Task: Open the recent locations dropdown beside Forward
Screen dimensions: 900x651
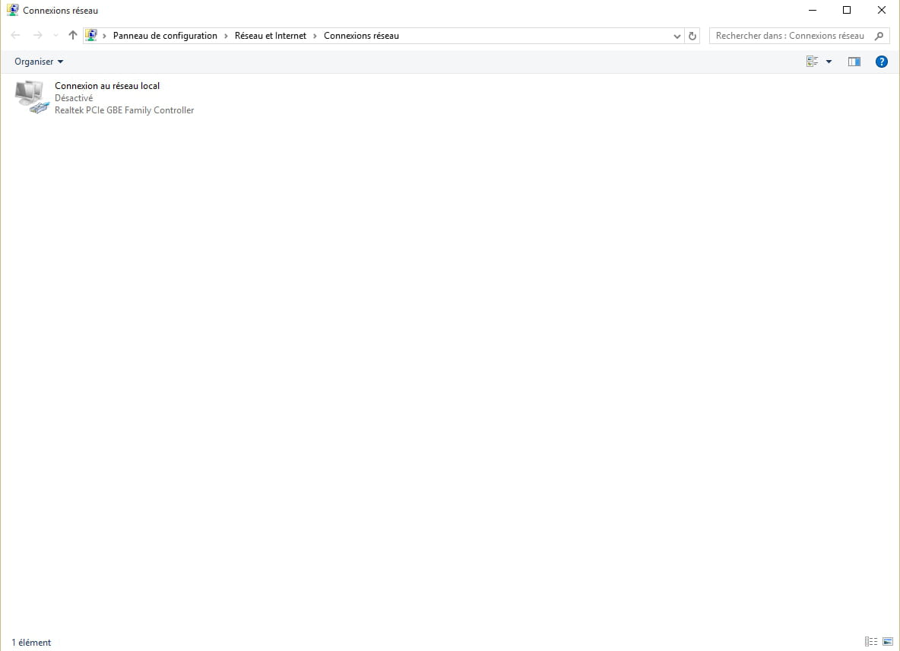Action: (x=55, y=36)
